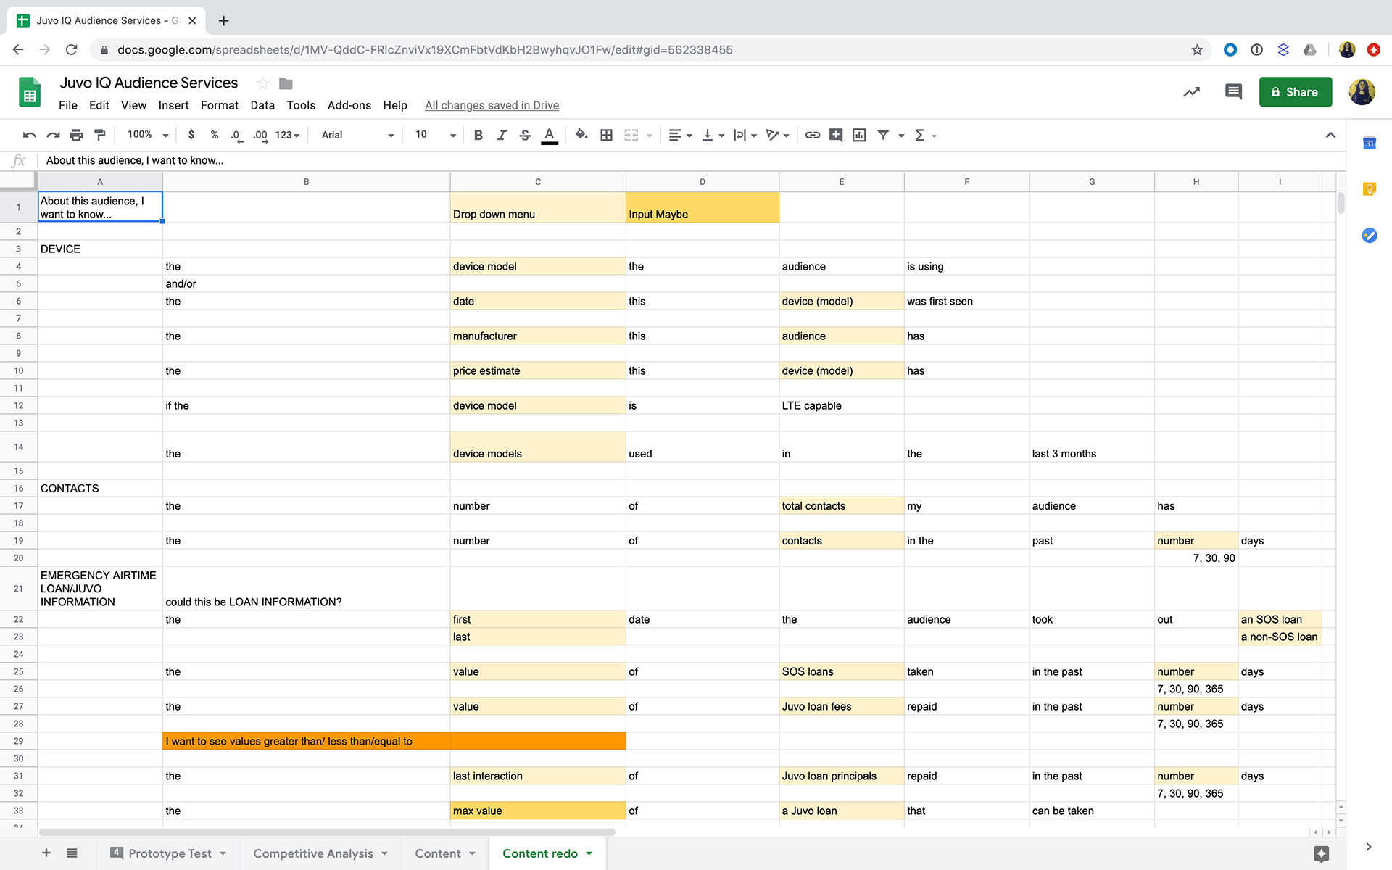The image size is (1392, 870).
Task: Insert a chart from toolbar
Action: (x=859, y=135)
